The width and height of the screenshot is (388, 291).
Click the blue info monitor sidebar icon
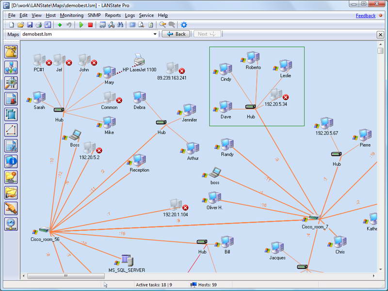pos(11,162)
